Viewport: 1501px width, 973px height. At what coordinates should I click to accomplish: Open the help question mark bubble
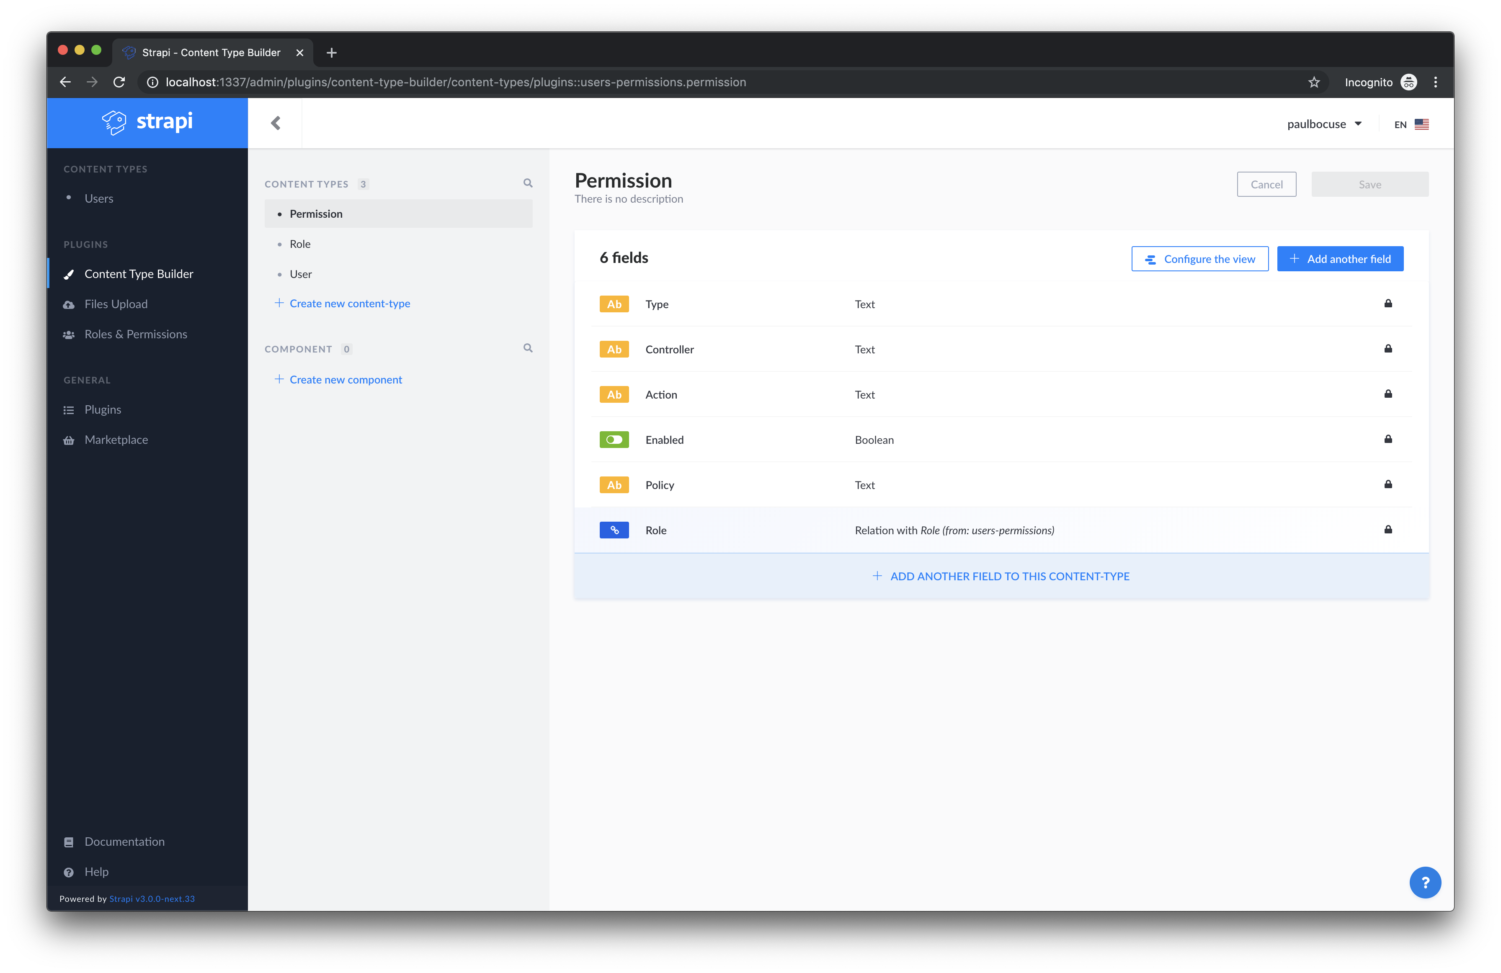pyautogui.click(x=1425, y=882)
